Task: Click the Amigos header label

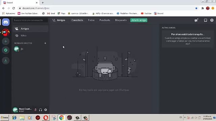Action: click(x=61, y=20)
